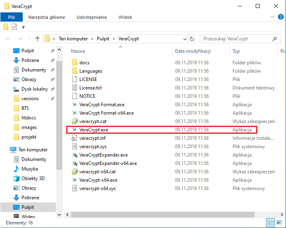The width and height of the screenshot is (286, 228).
Task: Switch to the Widok ribbon tab
Action: [125, 17]
